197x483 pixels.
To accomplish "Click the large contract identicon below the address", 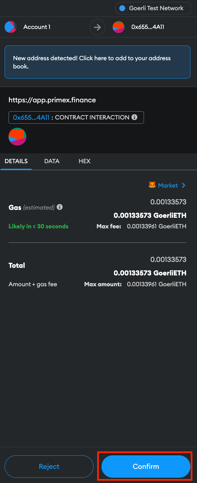I will click(17, 137).
